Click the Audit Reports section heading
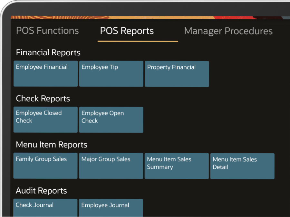 41,191
